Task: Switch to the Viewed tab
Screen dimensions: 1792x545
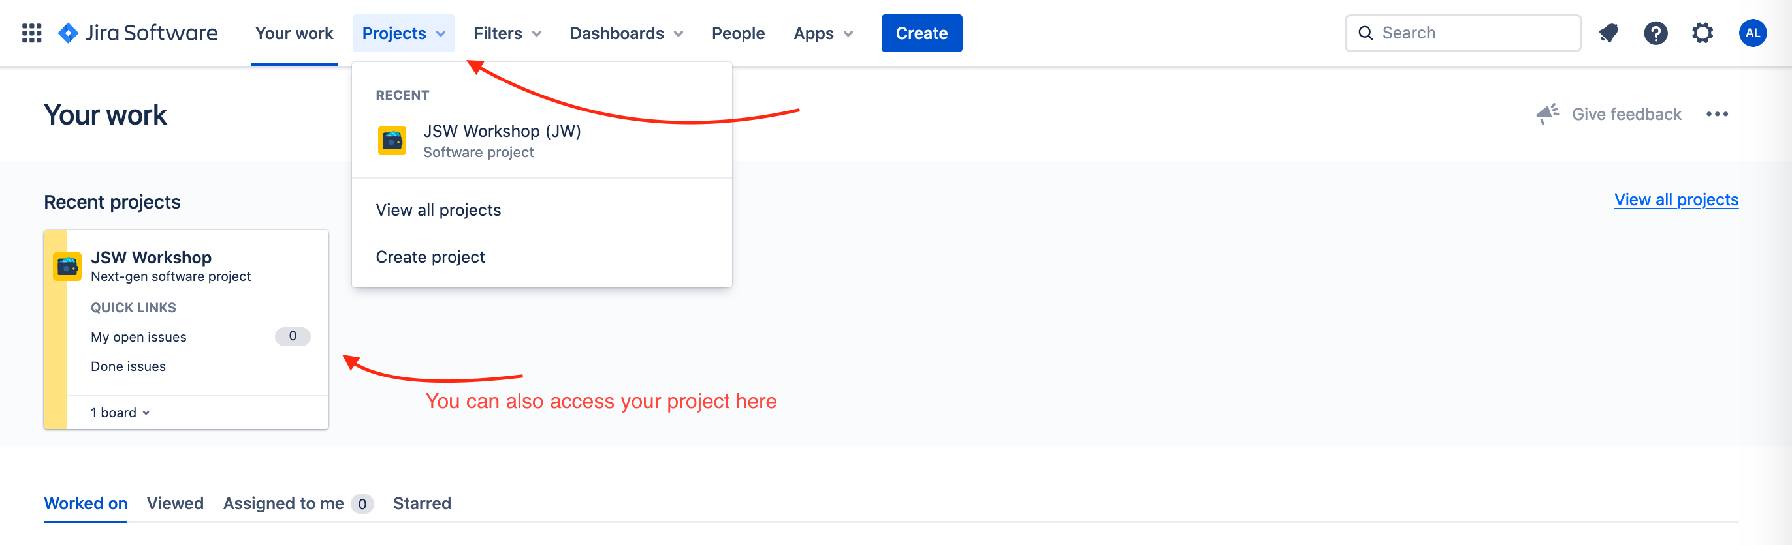Action: point(175,503)
